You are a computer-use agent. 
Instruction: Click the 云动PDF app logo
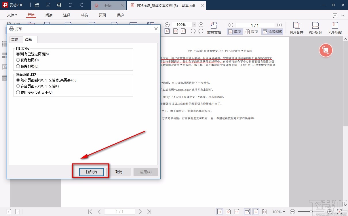point(5,5)
